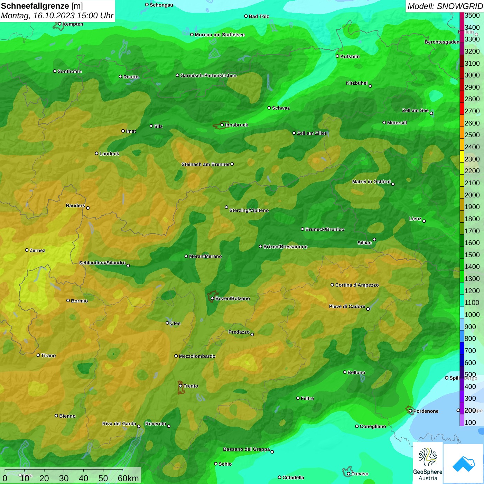The height and width of the screenshot is (484, 484).
Task: Click the Tirano city label
Action: coord(48,355)
